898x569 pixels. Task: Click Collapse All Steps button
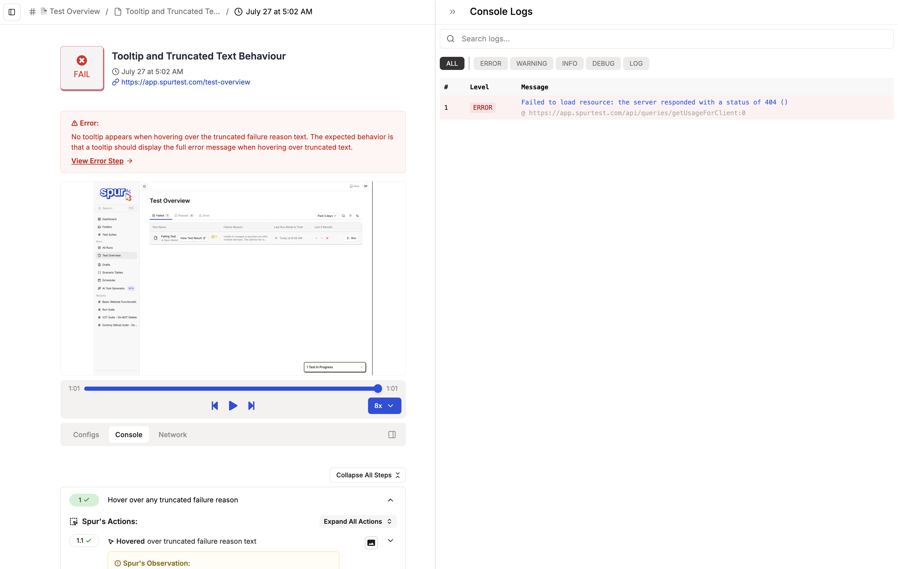click(367, 475)
